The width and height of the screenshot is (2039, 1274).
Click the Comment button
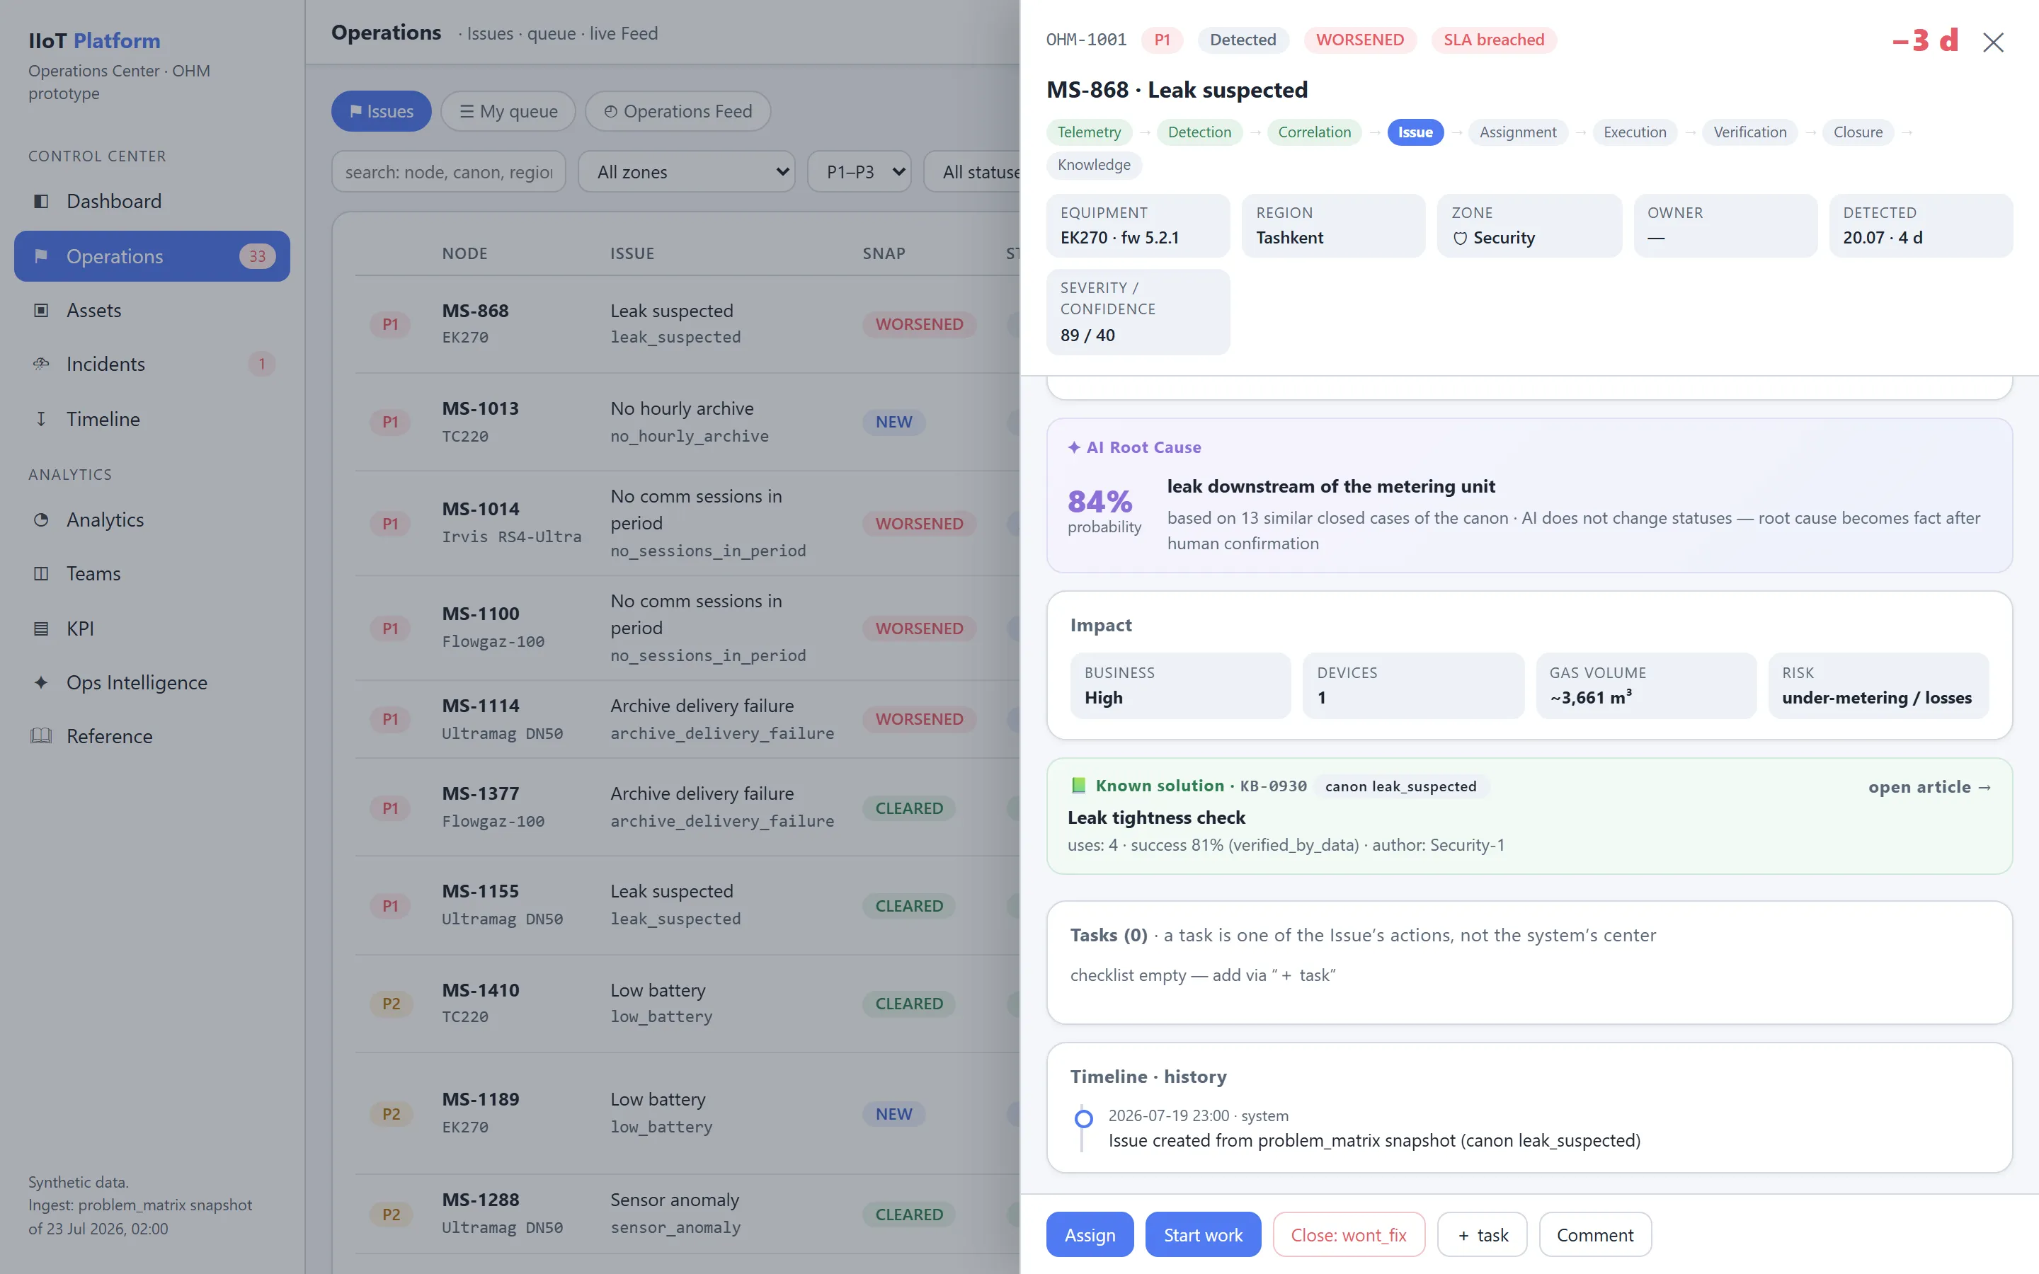pyautogui.click(x=1594, y=1234)
